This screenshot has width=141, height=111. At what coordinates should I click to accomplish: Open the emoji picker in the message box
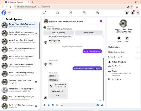coord(98,105)
